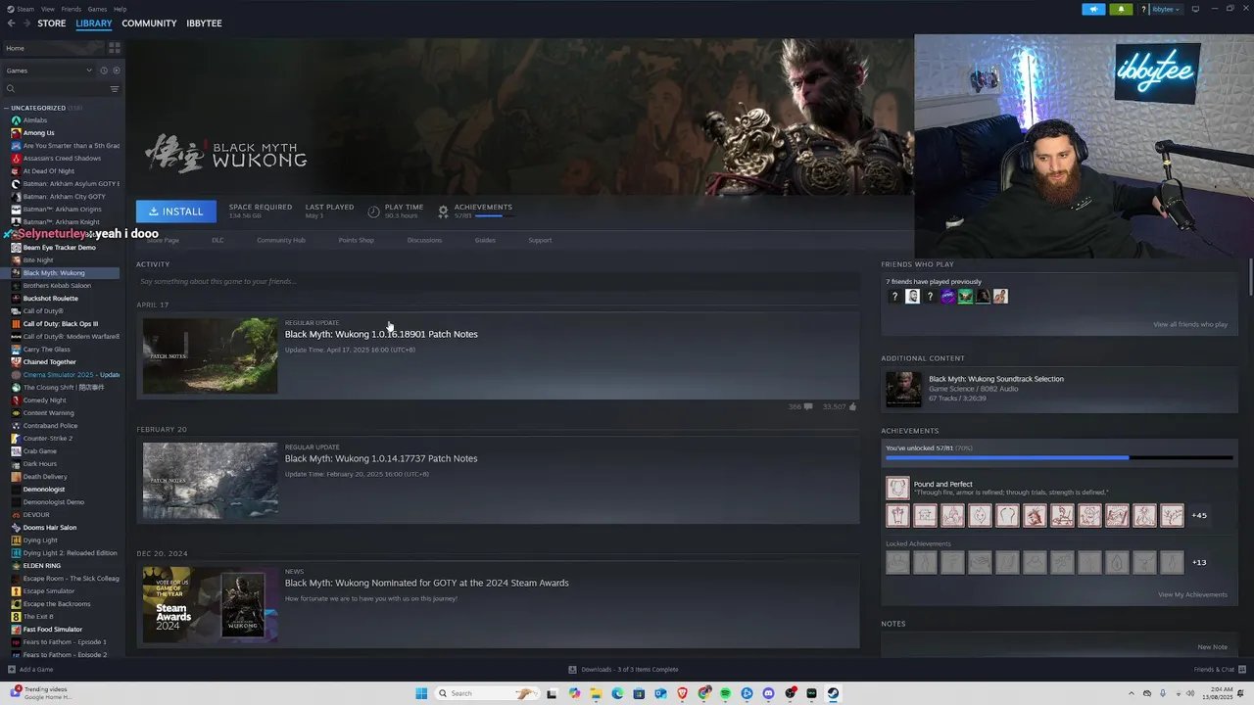
Task: Enter Big Picture mode monitor icon
Action: pos(1194,9)
